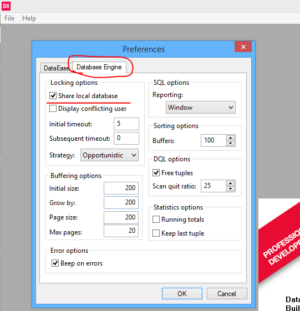Uncheck Share local database
Viewport: 300px width, 311px height.
point(53,95)
